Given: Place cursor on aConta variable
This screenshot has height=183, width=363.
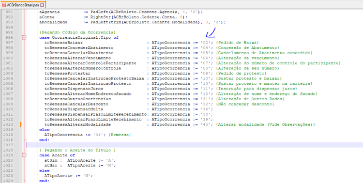Looking at the screenshot, I should point(47,17).
